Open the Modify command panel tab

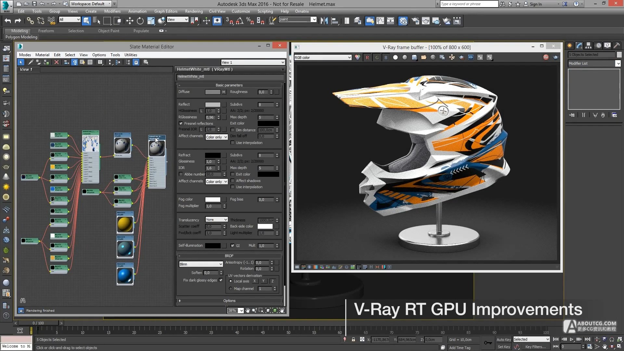[x=579, y=45]
